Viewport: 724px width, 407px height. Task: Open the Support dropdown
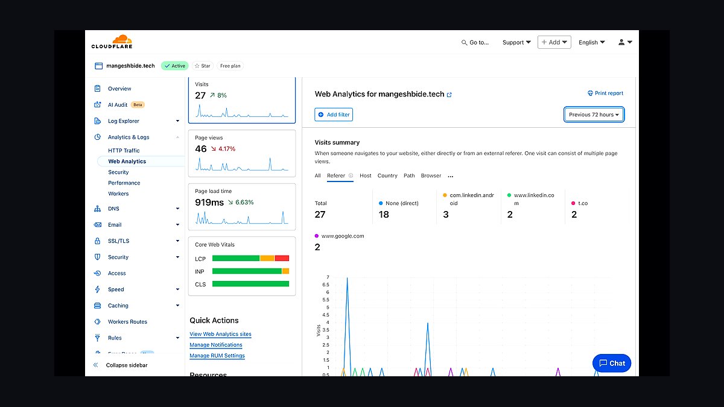point(516,43)
